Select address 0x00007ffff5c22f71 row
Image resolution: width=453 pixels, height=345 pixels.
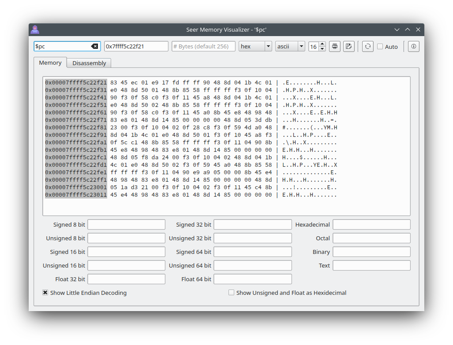pos(76,120)
